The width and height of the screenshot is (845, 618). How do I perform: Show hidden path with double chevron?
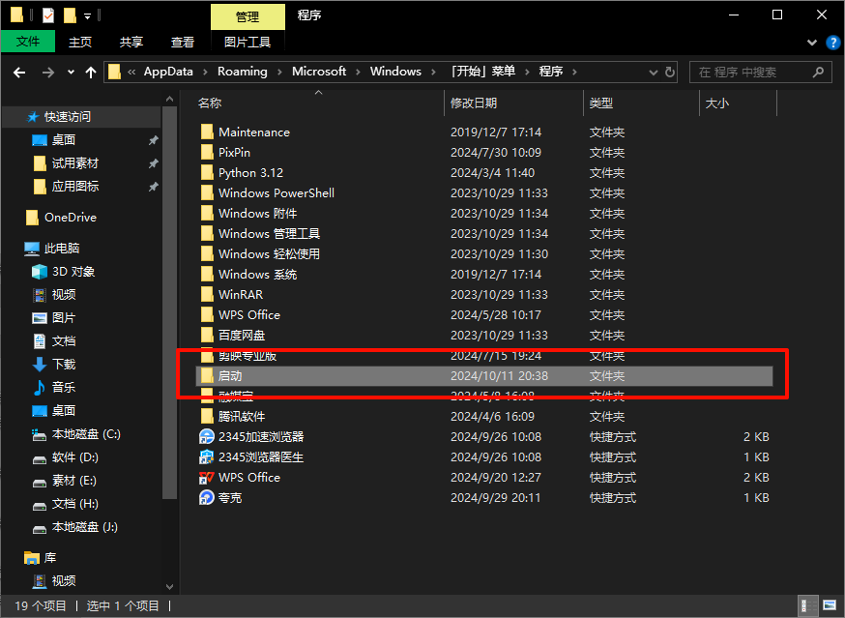click(x=131, y=72)
